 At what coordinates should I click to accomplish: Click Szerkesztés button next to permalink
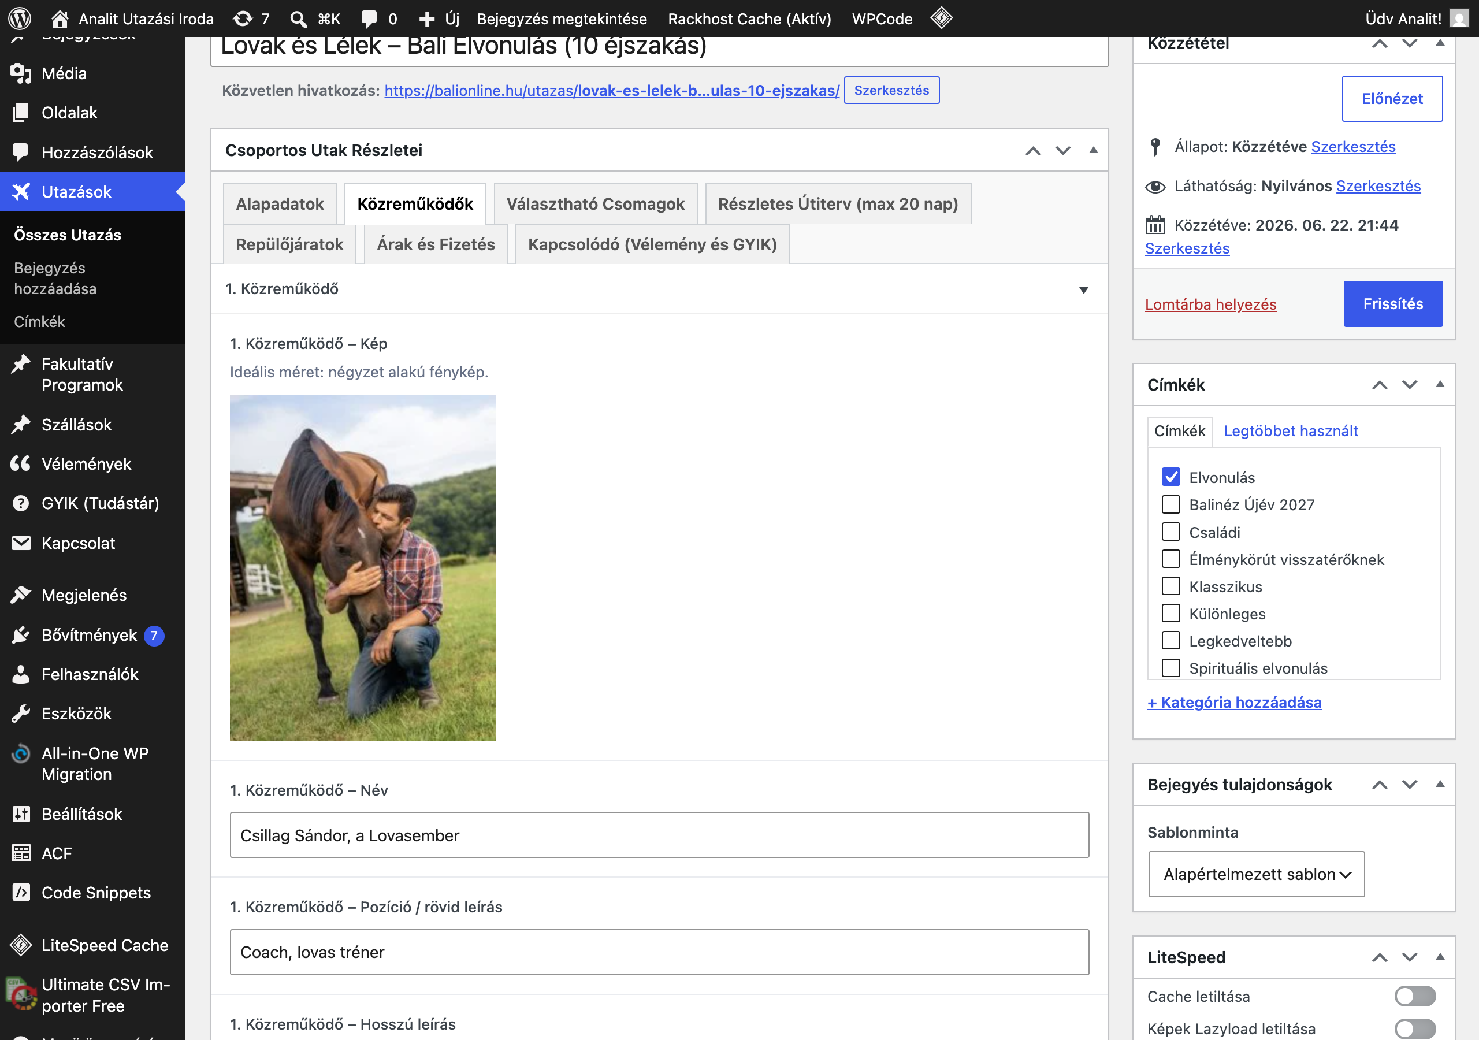point(891,90)
